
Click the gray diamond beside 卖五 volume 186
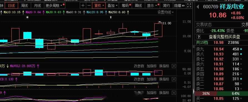pyautogui.click(x=241, y=69)
